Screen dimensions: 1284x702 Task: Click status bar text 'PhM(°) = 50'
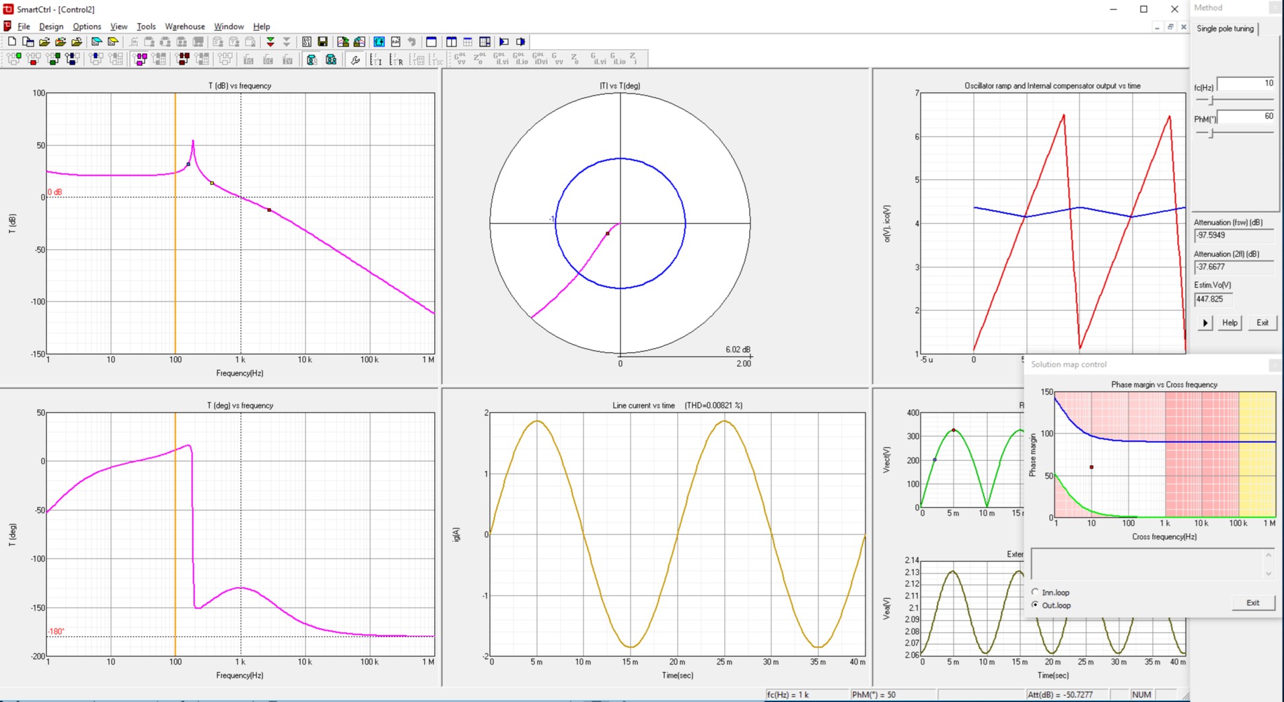coord(873,695)
